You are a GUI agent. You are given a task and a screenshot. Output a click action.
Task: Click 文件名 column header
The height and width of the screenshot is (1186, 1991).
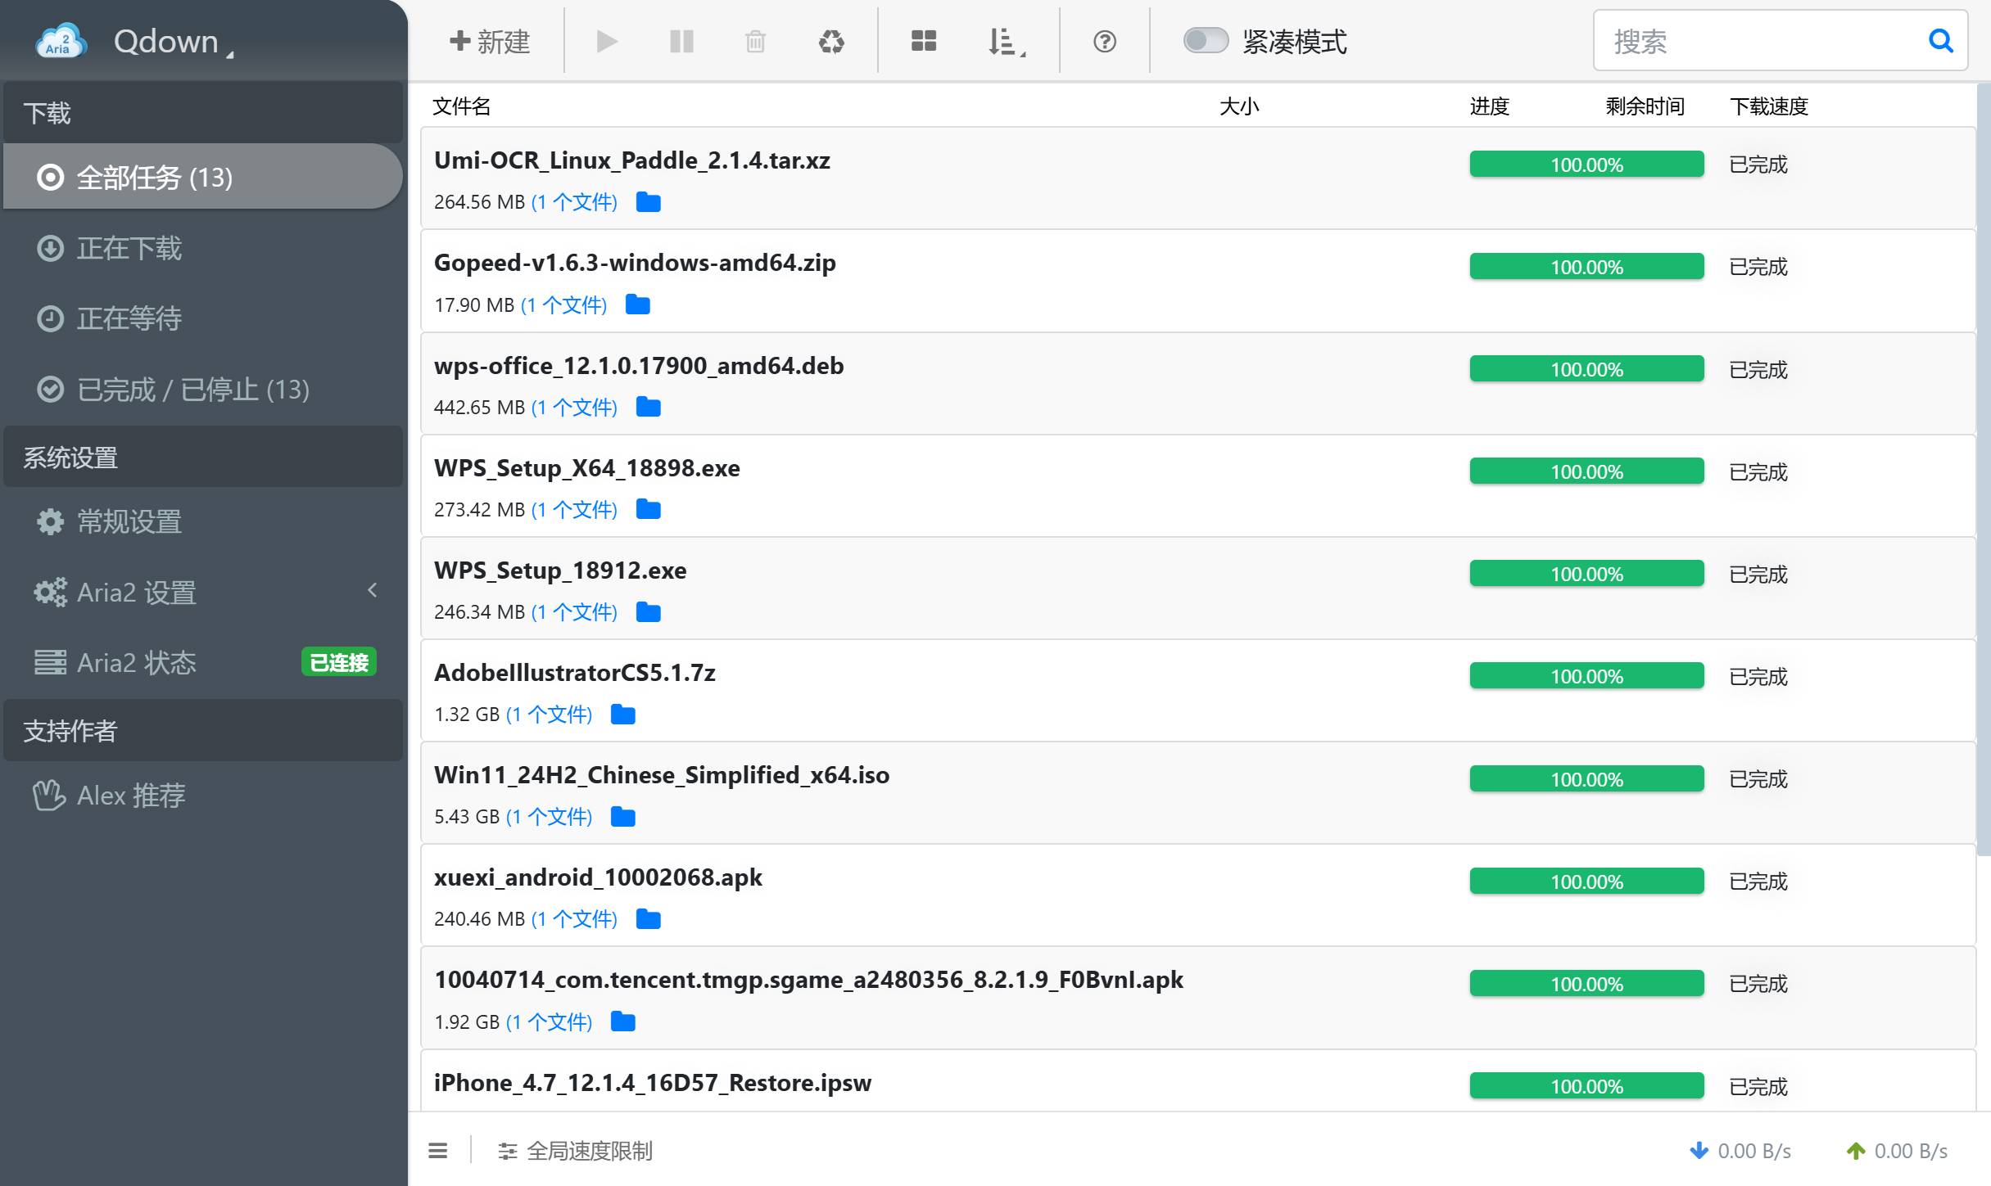point(461,106)
